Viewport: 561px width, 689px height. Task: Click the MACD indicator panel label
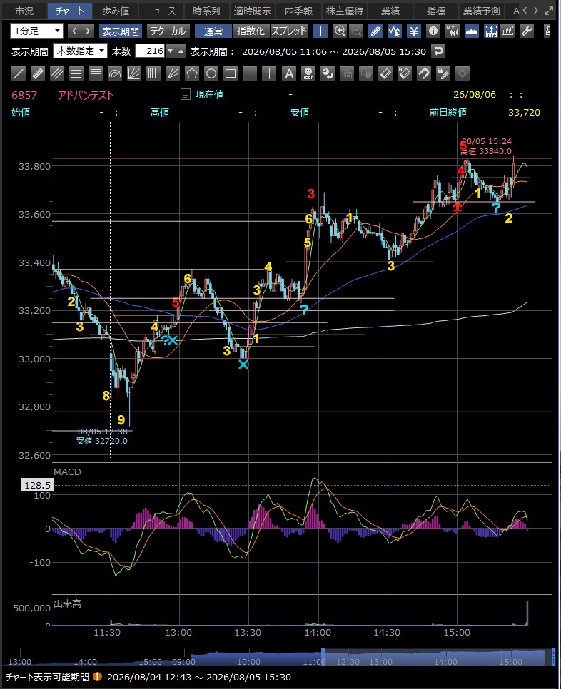coord(67,471)
